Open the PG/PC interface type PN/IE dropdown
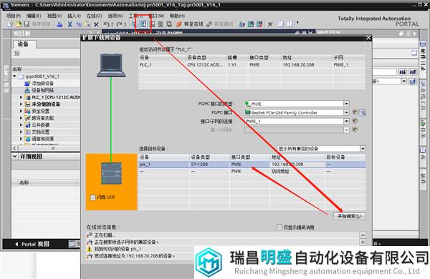The width and height of the screenshot is (430, 279). 346,104
